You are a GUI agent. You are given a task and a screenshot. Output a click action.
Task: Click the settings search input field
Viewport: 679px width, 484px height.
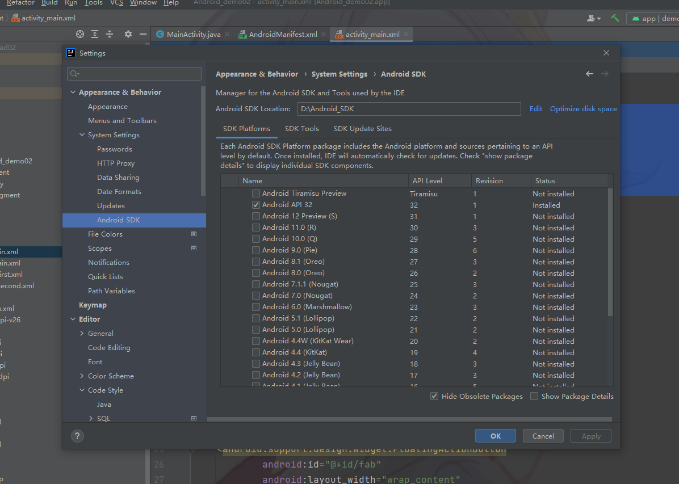(134, 74)
